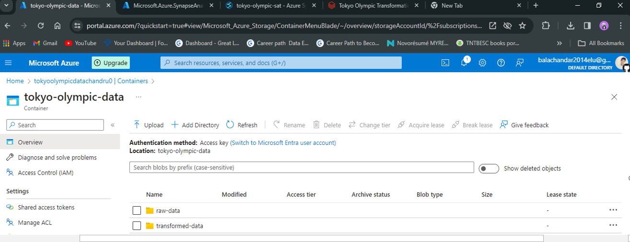Click Add Directory
The height and width of the screenshot is (242, 630).
pyautogui.click(x=195, y=125)
